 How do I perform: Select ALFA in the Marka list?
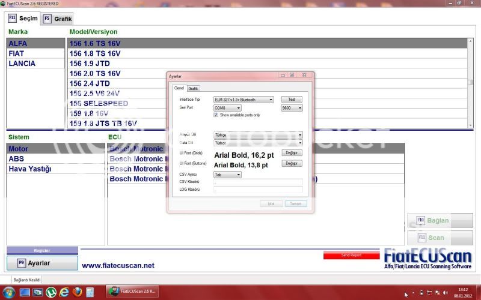click(x=35, y=43)
